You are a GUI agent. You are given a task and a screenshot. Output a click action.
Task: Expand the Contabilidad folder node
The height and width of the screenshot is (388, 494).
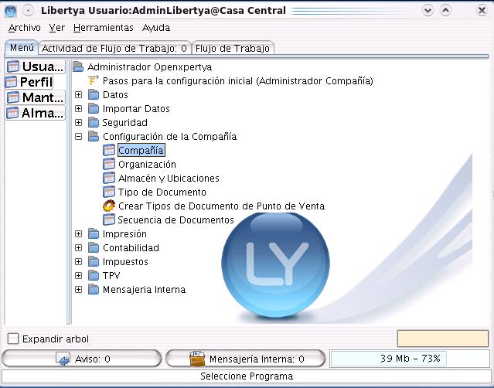coord(79,248)
